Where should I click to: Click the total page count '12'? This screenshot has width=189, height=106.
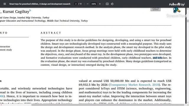point(81,4)
